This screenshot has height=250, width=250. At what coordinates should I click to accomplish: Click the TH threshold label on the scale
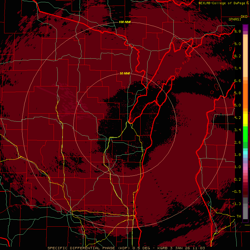tap(239, 216)
